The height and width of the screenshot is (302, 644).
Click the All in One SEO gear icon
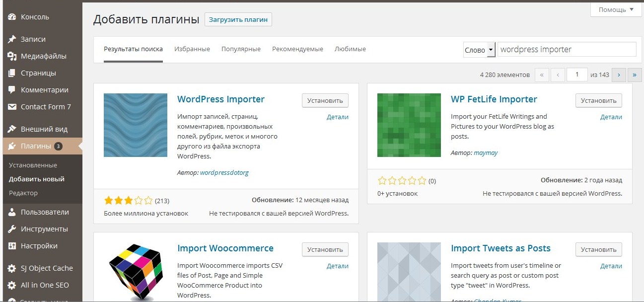coord(12,285)
